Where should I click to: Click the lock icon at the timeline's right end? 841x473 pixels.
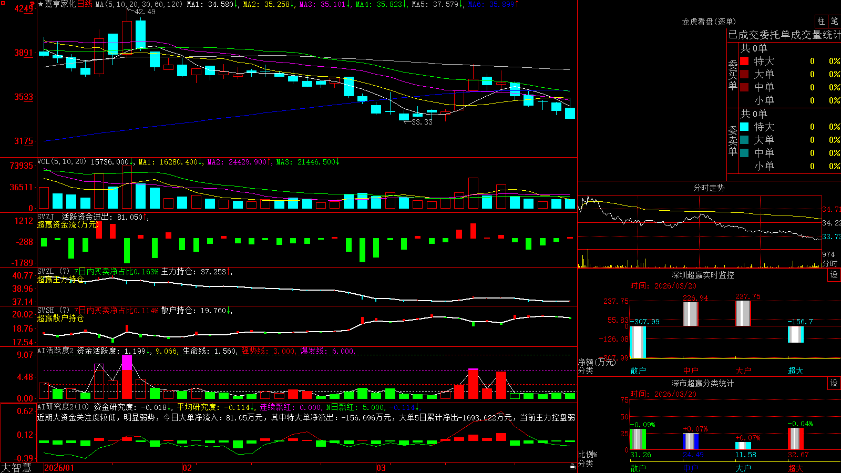573,466
